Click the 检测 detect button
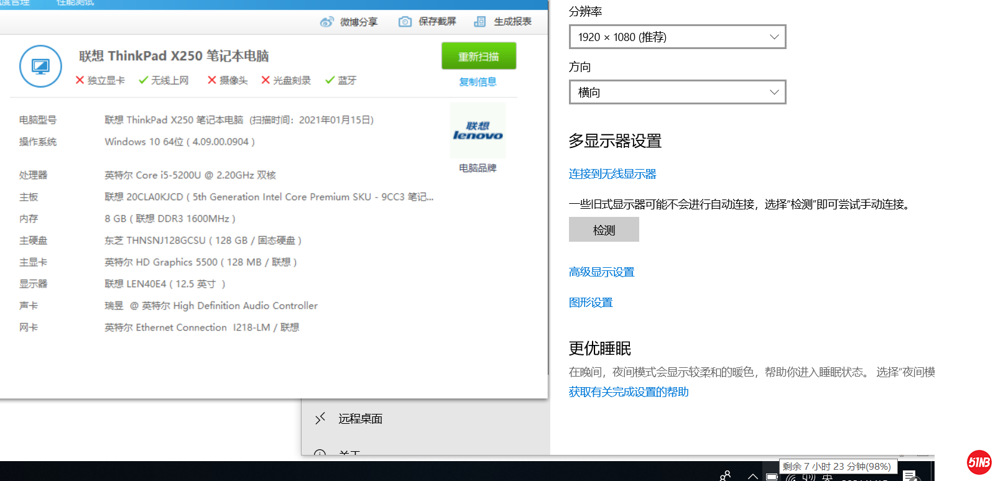This screenshot has width=998, height=481. pos(603,230)
